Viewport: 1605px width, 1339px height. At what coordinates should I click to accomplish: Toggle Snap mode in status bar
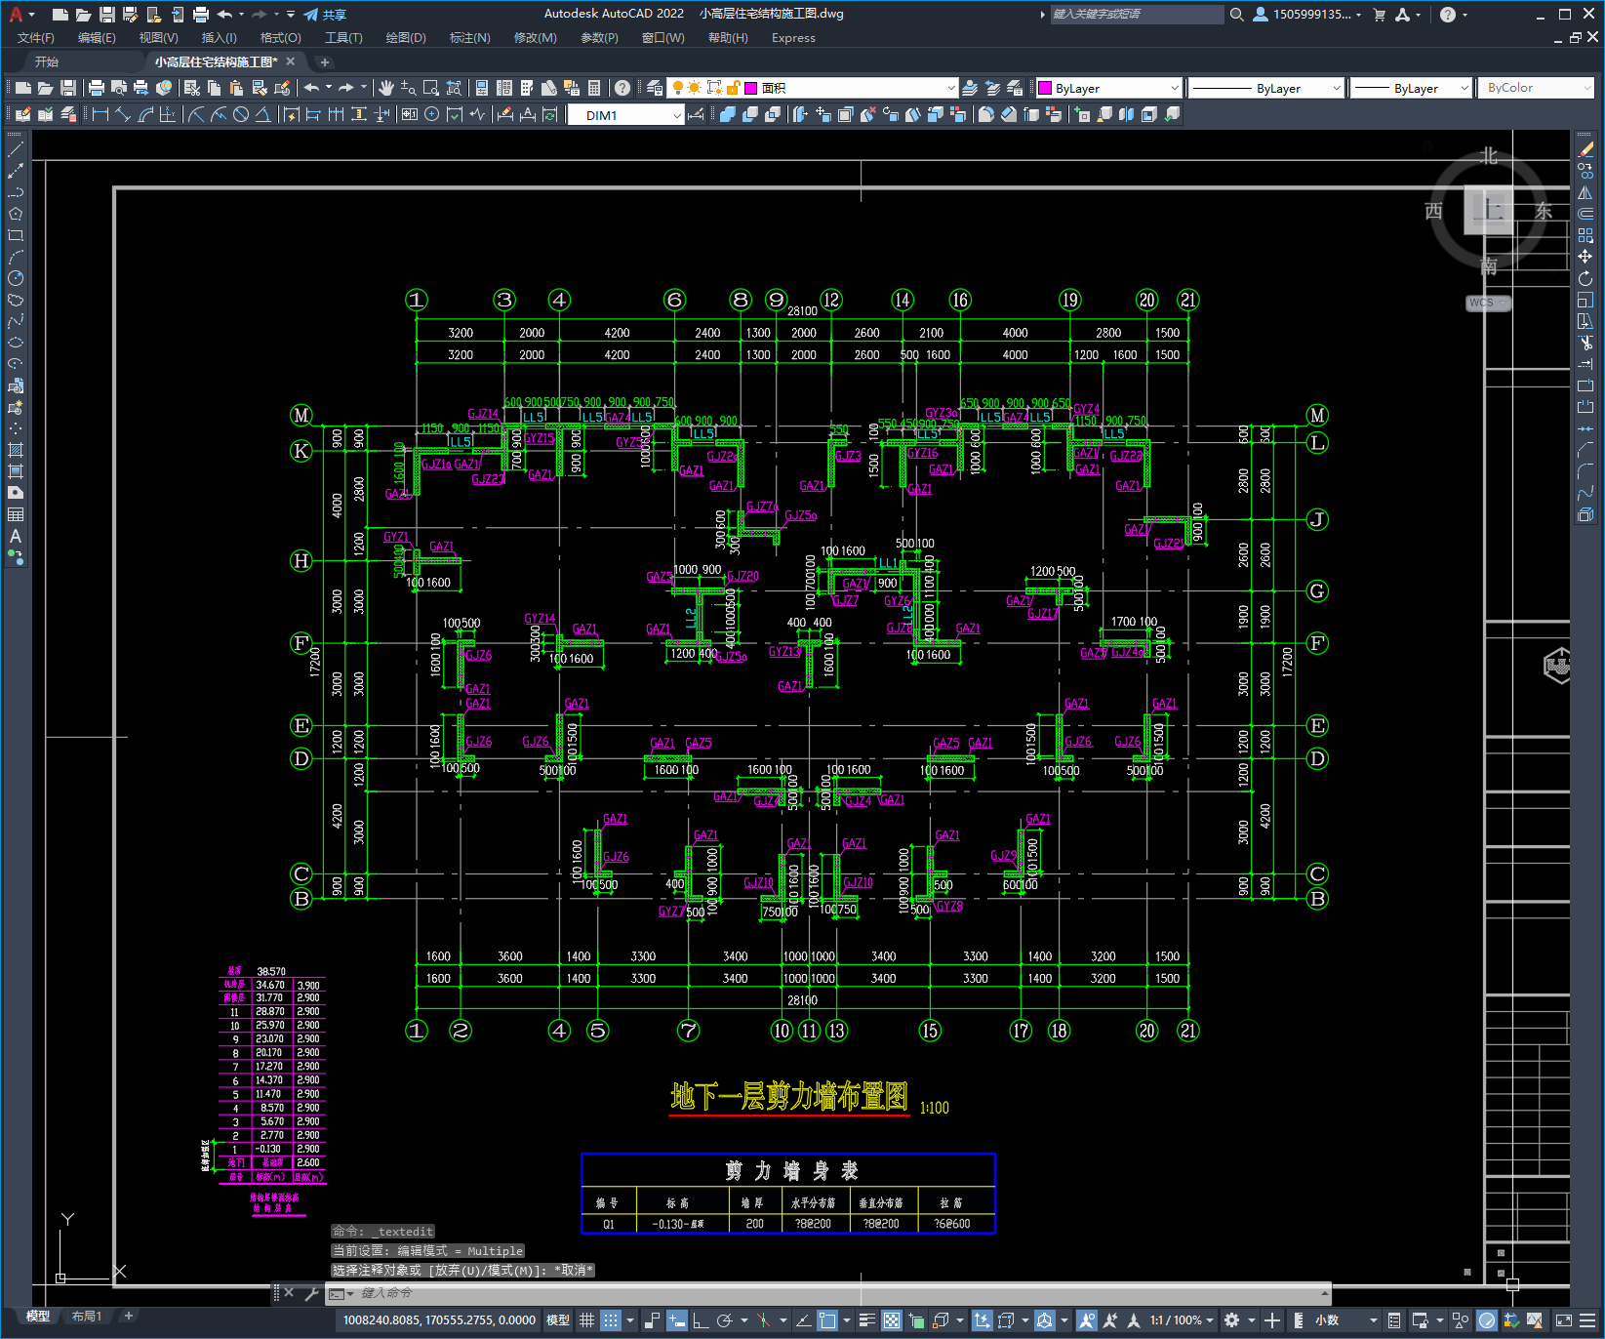point(611,1320)
